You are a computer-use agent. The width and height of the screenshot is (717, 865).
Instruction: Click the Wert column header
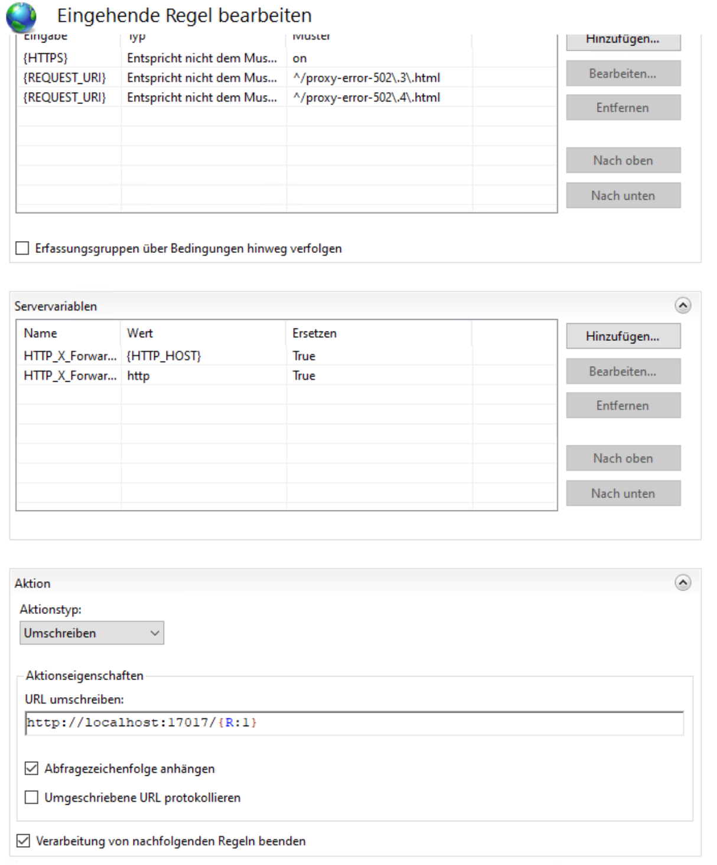140,333
